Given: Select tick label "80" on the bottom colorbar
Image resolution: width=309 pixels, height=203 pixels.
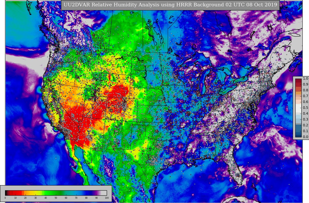Looking at the screenshot, I should click(x=86, y=198).
